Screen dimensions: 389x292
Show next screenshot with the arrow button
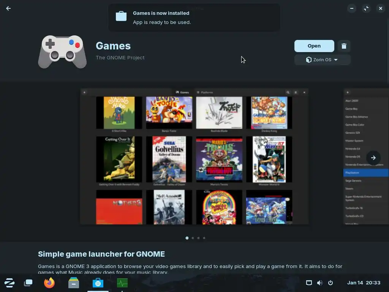point(373,158)
